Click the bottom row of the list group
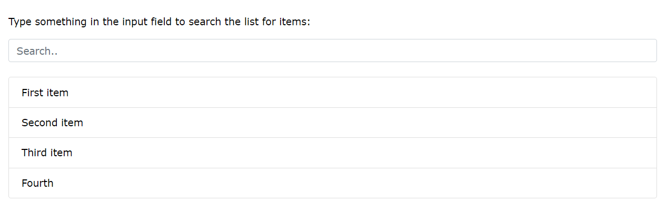 point(332,183)
